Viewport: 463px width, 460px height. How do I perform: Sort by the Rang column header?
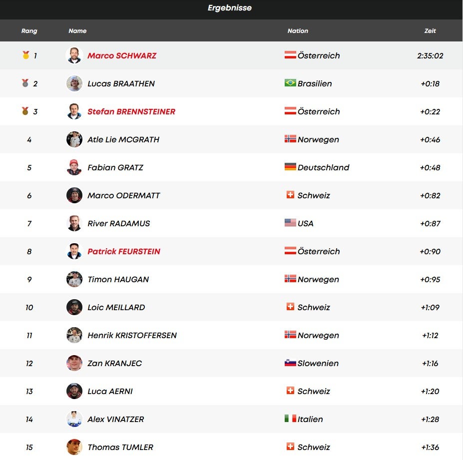tap(29, 31)
